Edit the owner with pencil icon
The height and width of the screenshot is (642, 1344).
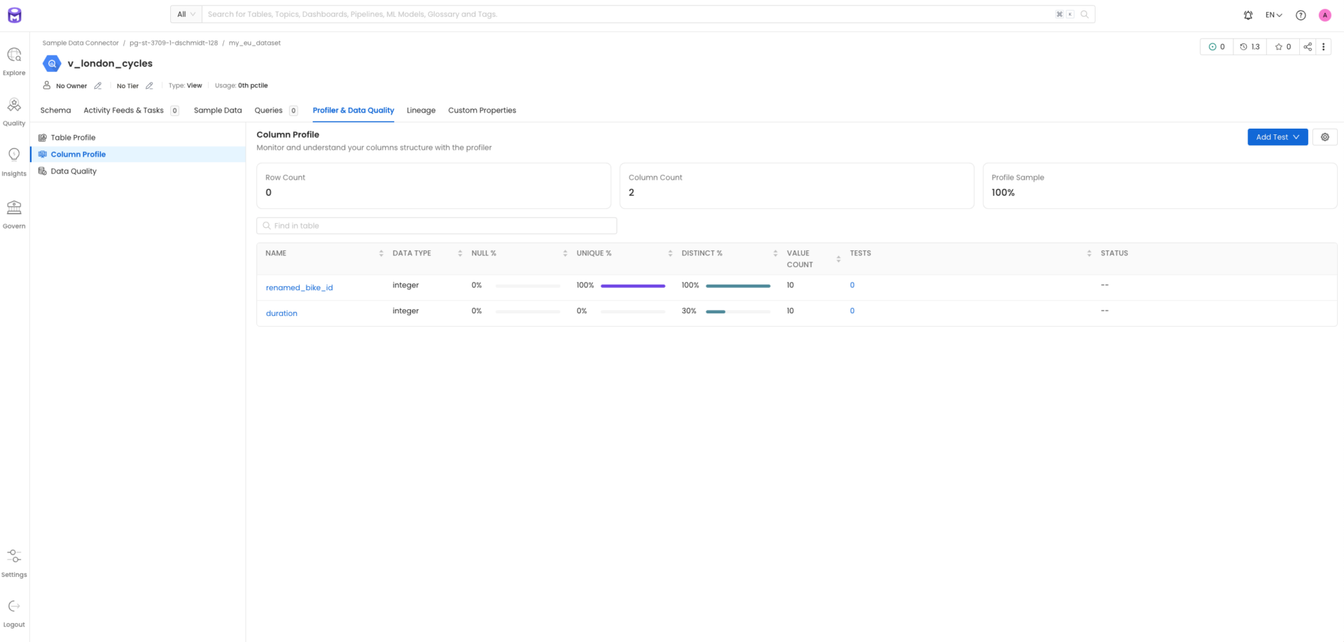pyautogui.click(x=98, y=86)
